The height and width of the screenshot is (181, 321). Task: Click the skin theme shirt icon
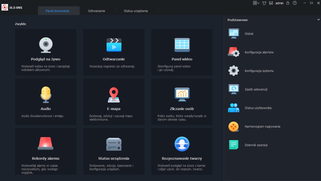click(264, 3)
